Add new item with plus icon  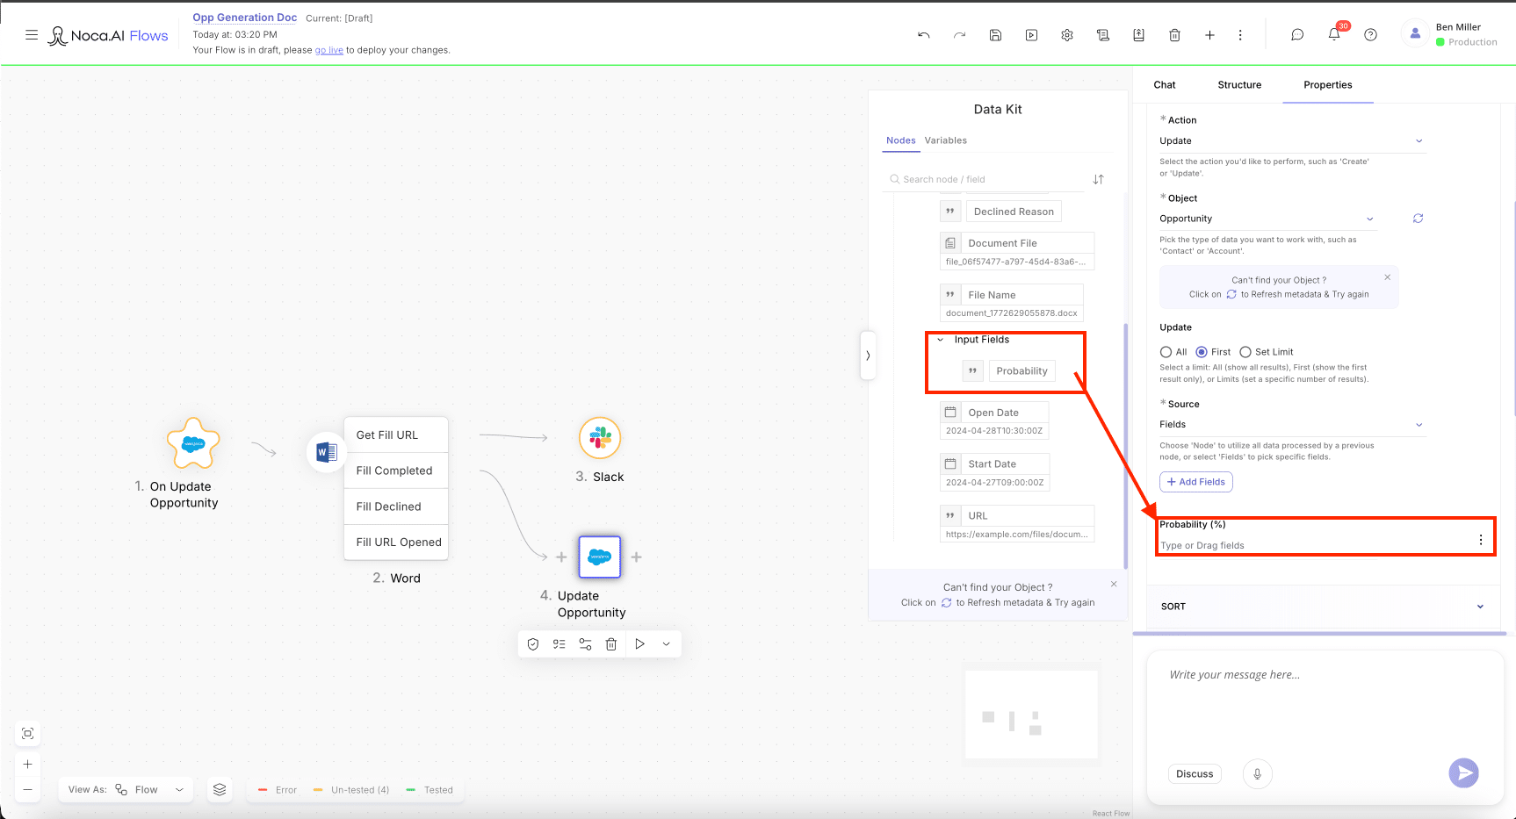[1209, 35]
